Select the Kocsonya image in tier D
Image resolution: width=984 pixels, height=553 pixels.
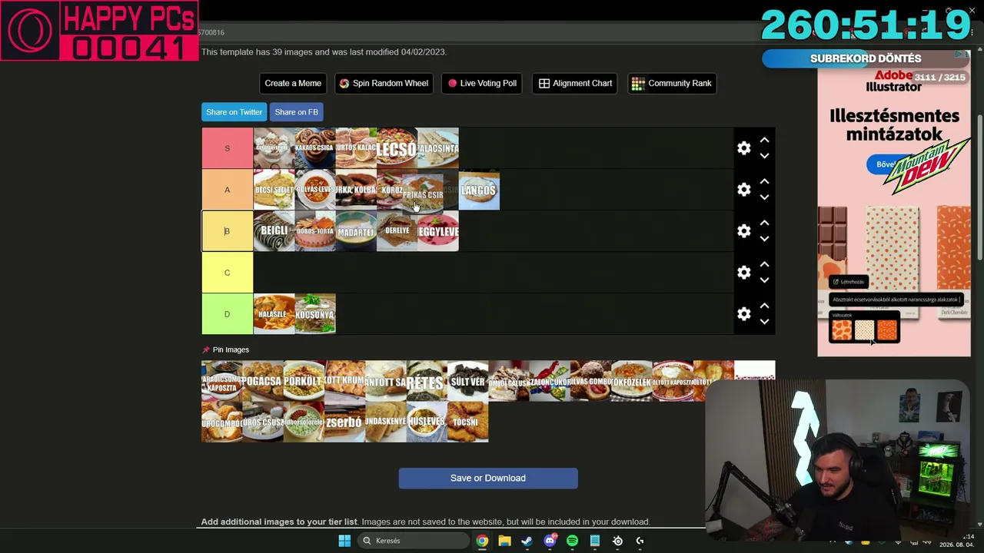tap(315, 314)
